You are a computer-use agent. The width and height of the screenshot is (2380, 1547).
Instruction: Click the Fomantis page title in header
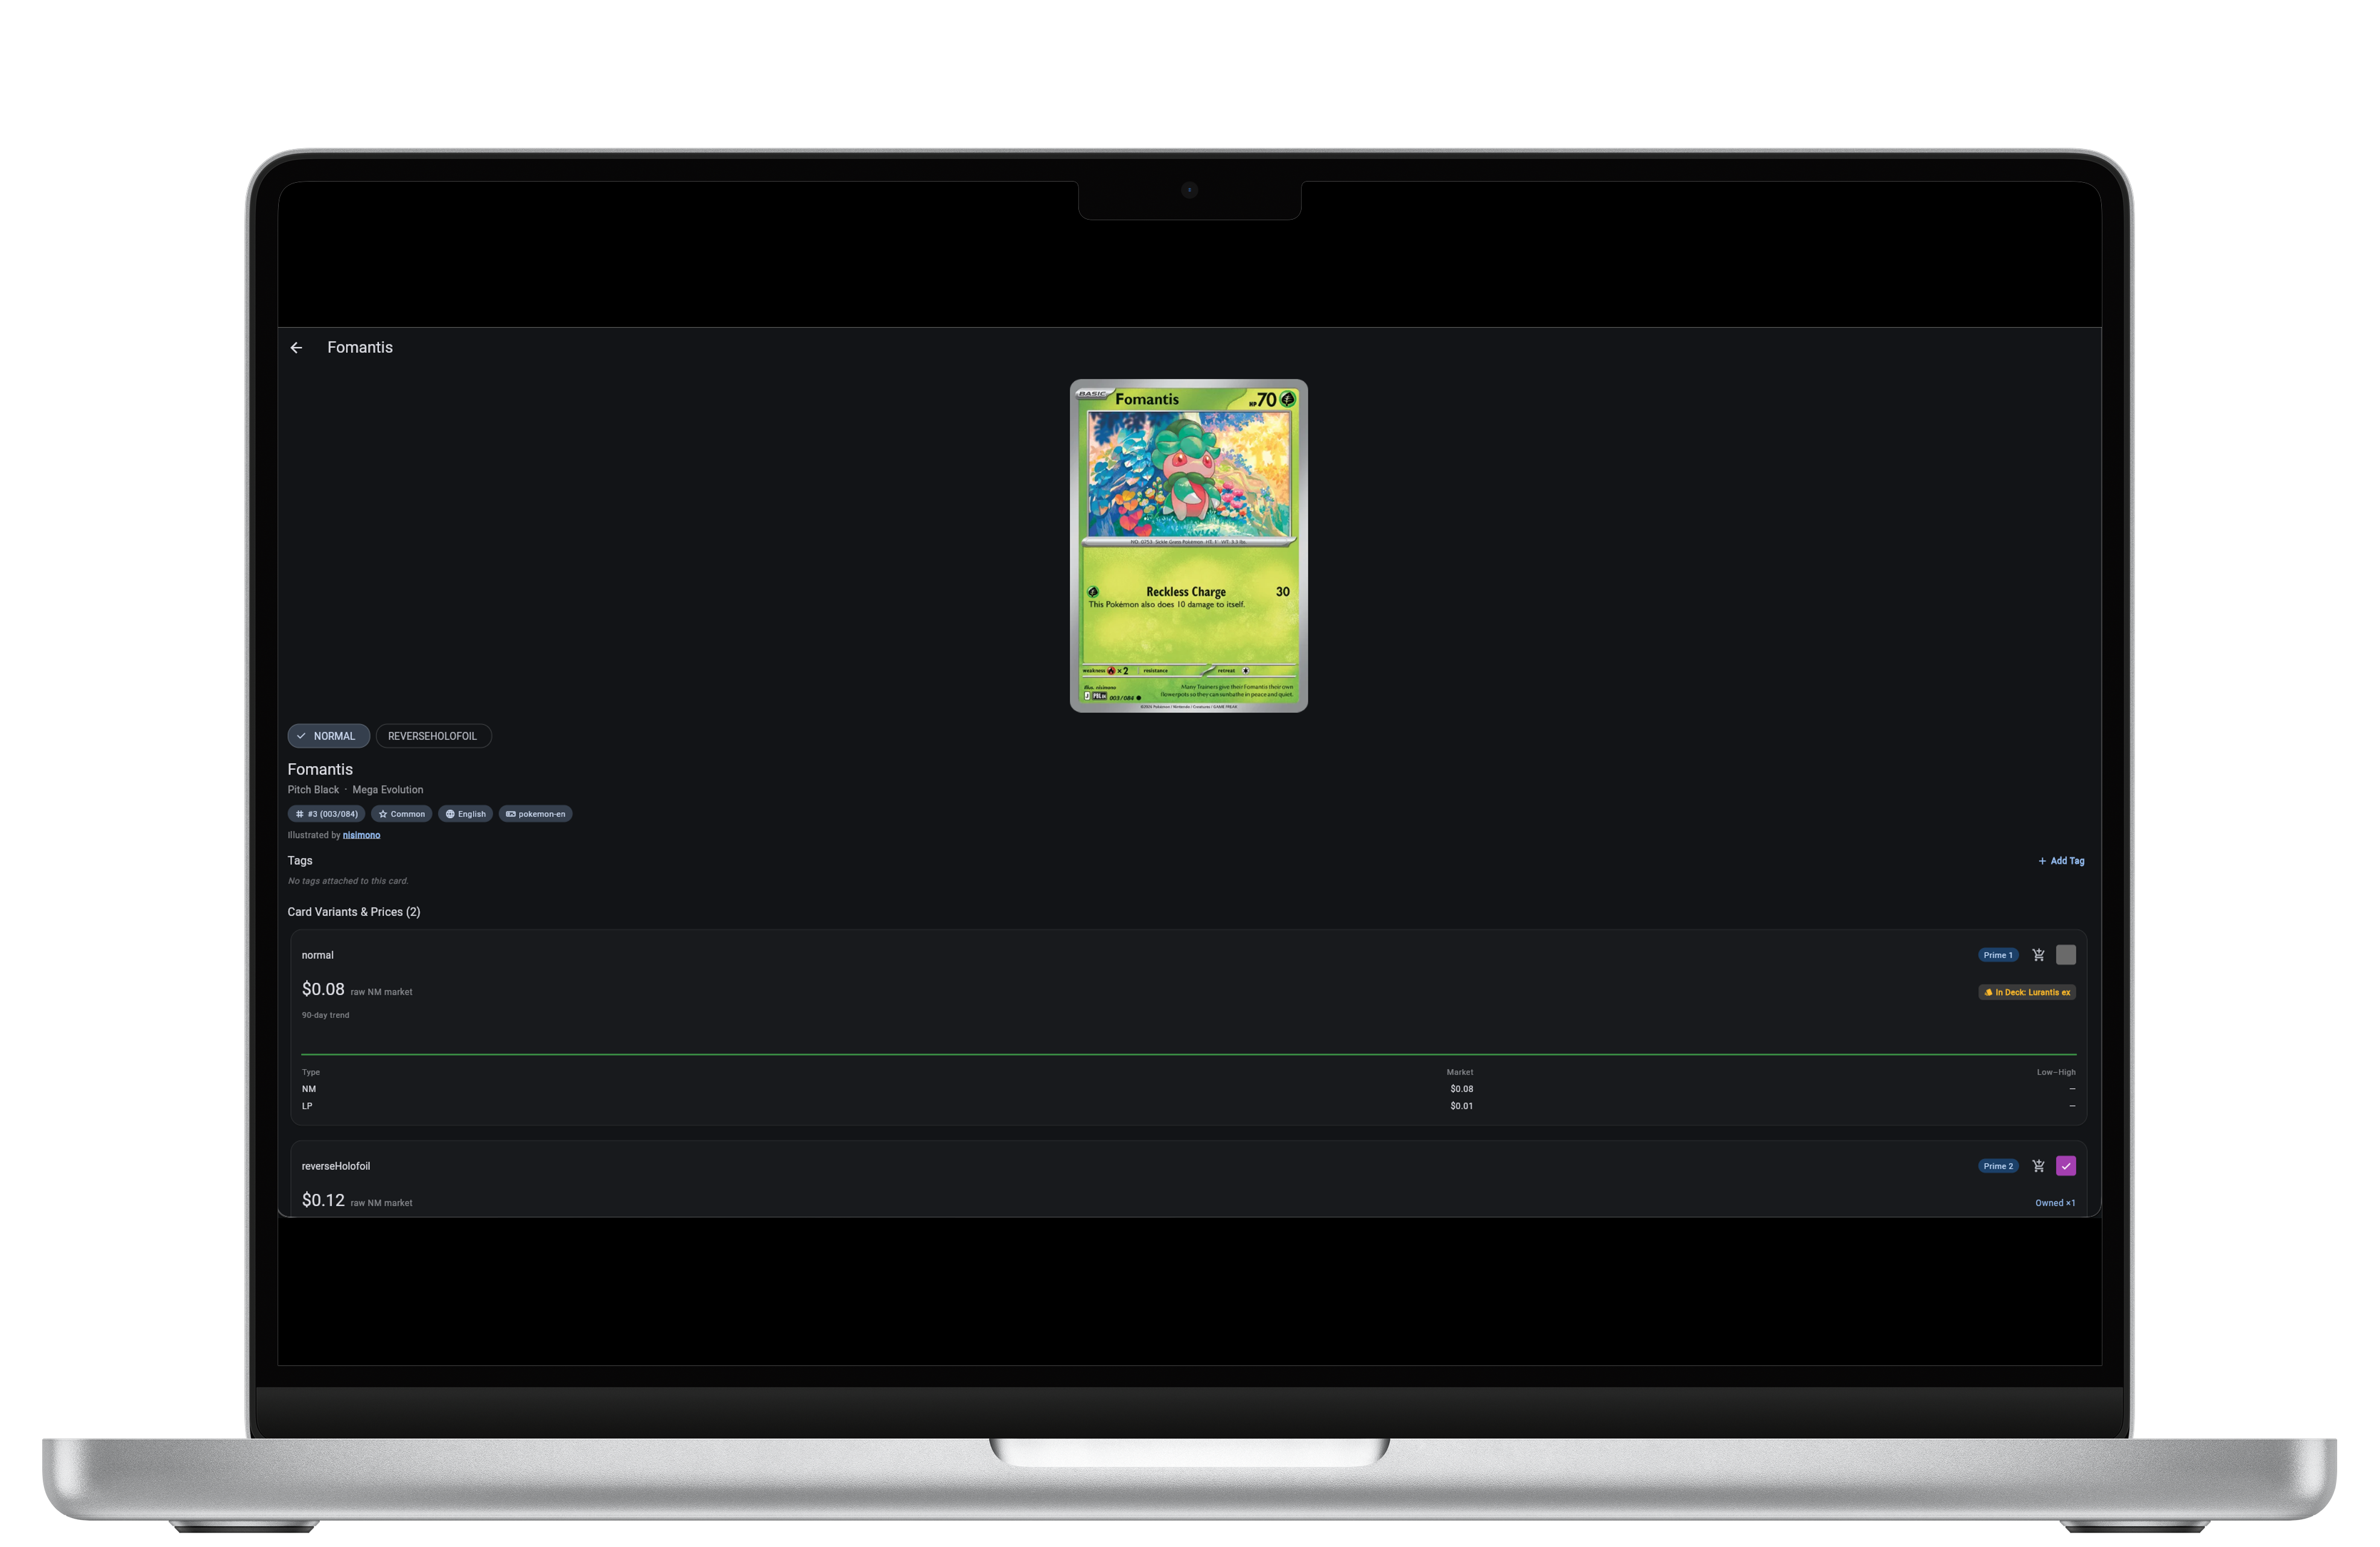[360, 347]
